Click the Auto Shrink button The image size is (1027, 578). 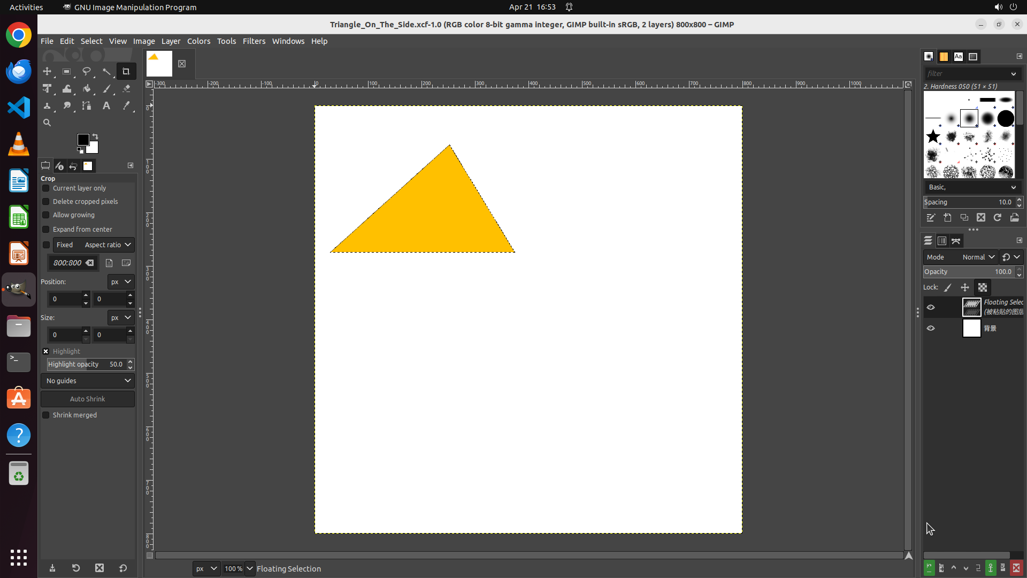click(88, 399)
